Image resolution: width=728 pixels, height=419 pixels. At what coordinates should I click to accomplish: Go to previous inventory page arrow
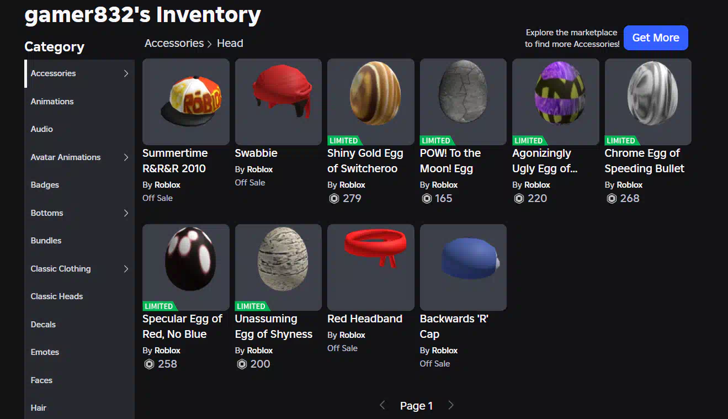pyautogui.click(x=382, y=405)
